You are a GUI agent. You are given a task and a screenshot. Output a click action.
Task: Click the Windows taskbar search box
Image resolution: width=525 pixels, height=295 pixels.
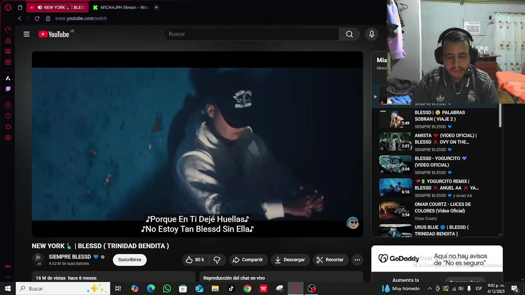pyautogui.click(x=63, y=288)
